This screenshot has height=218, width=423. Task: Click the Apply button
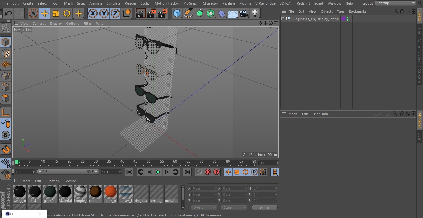click(264, 208)
